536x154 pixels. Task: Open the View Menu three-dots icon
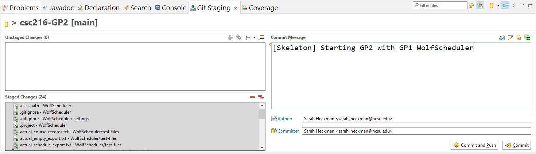(x=513, y=5)
